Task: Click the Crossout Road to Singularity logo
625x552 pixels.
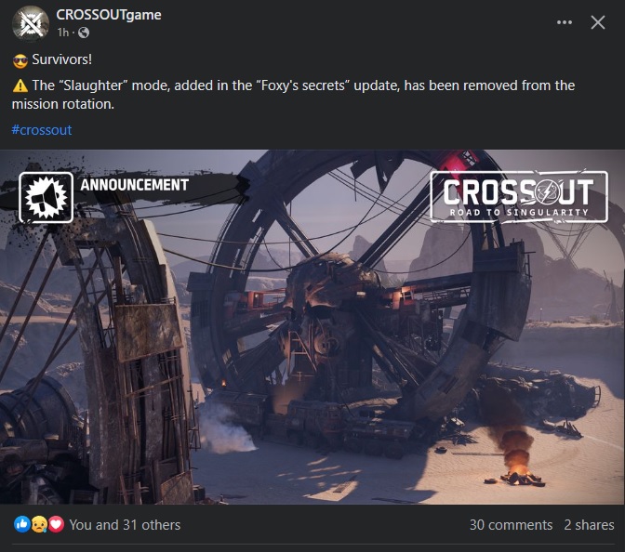Action: point(519,196)
